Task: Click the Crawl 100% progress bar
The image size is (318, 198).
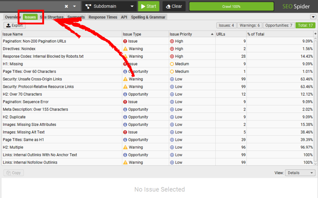Action: click(x=231, y=6)
